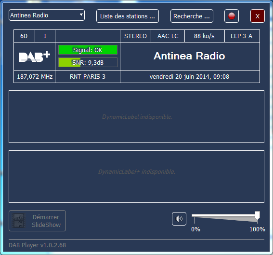Click the DAB+ logo
Screen dimensions: 273x255
[35, 56]
